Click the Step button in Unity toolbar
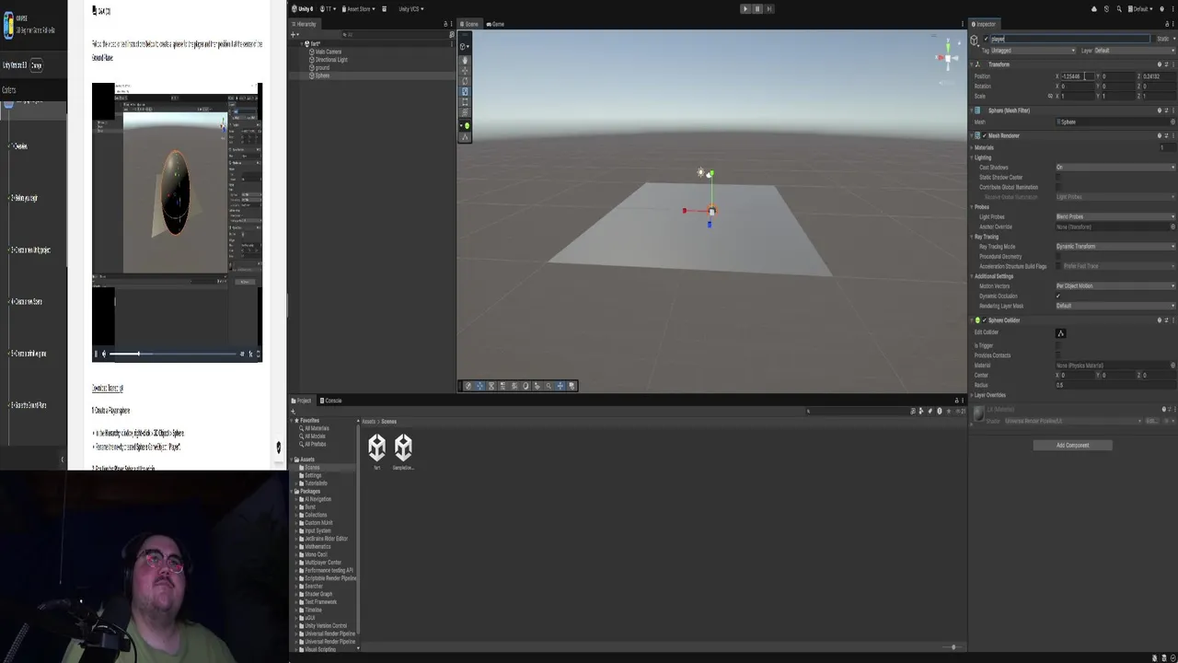This screenshot has width=1178, height=663. pyautogui.click(x=768, y=8)
